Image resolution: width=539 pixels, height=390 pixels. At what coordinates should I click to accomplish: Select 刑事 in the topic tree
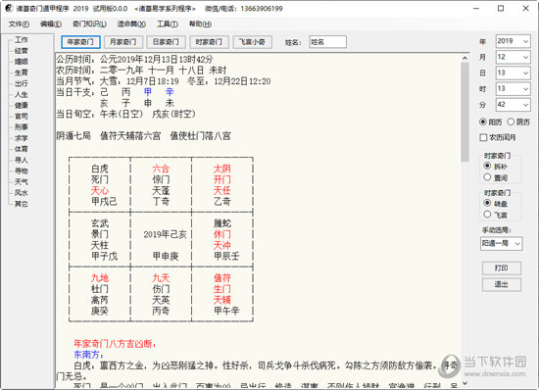[21, 127]
